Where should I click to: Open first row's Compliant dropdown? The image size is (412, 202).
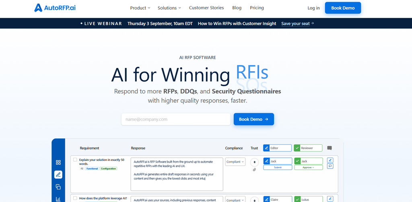point(235,162)
